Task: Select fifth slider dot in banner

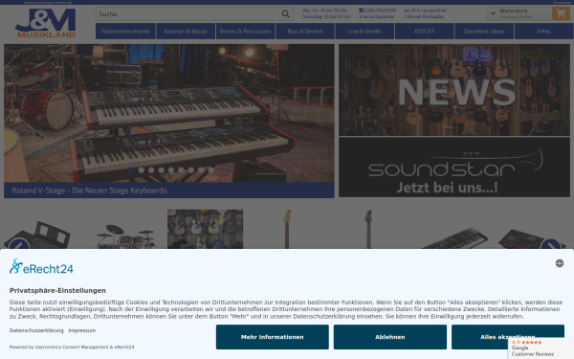Action: click(x=171, y=170)
